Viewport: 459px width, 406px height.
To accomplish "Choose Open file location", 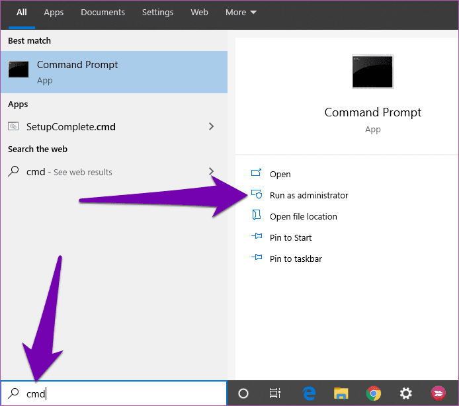I will click(x=304, y=217).
